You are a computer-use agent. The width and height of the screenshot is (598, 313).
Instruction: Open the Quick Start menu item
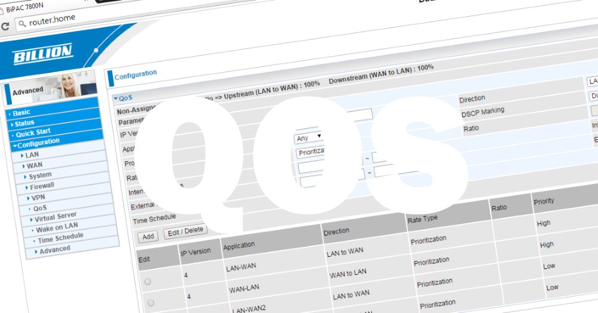(x=33, y=133)
